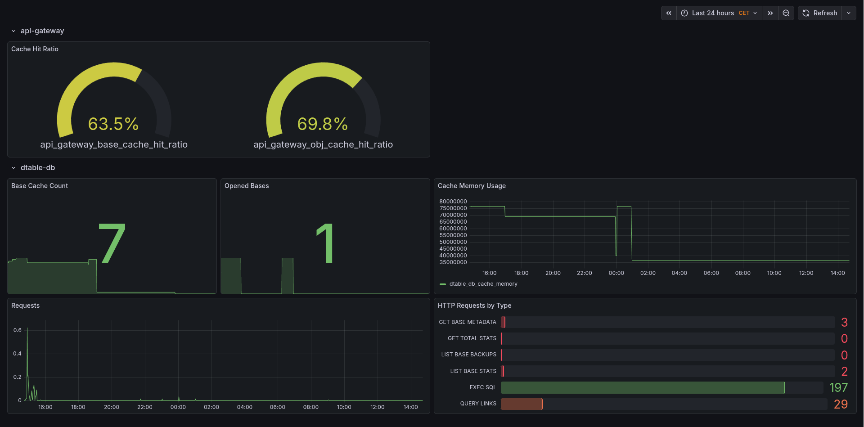Click the color swatch next to dtable_db_cache_memory
This screenshot has width=864, height=427.
(x=443, y=284)
